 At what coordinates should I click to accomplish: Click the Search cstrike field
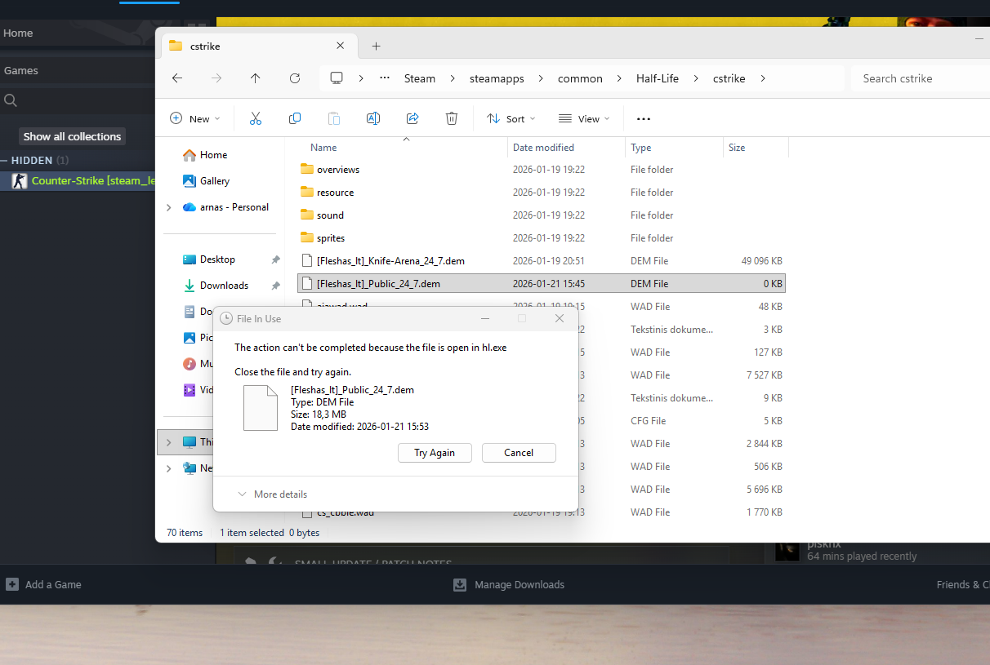coord(920,78)
